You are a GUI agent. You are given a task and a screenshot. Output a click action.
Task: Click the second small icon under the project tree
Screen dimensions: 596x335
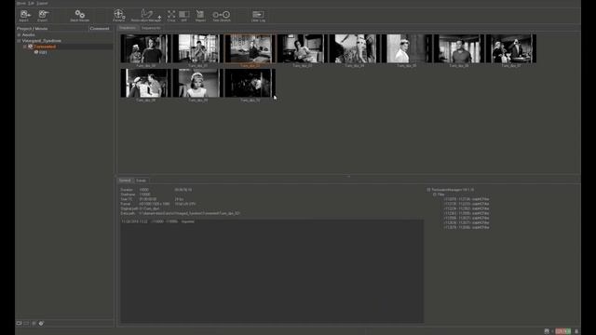coord(26,323)
